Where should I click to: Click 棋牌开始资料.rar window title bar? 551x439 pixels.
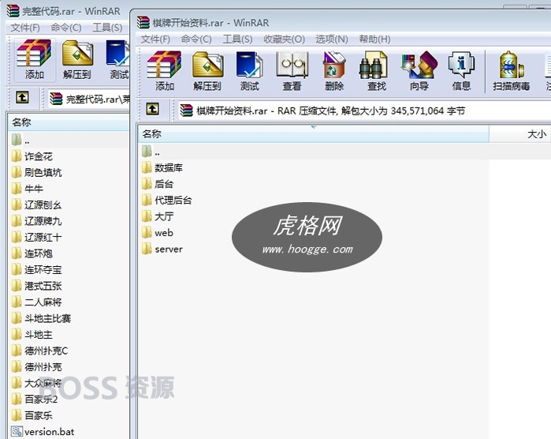[341, 23]
